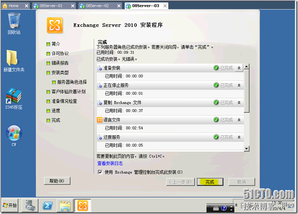Click the 完成 finish button
The image size is (298, 214).
210,182
